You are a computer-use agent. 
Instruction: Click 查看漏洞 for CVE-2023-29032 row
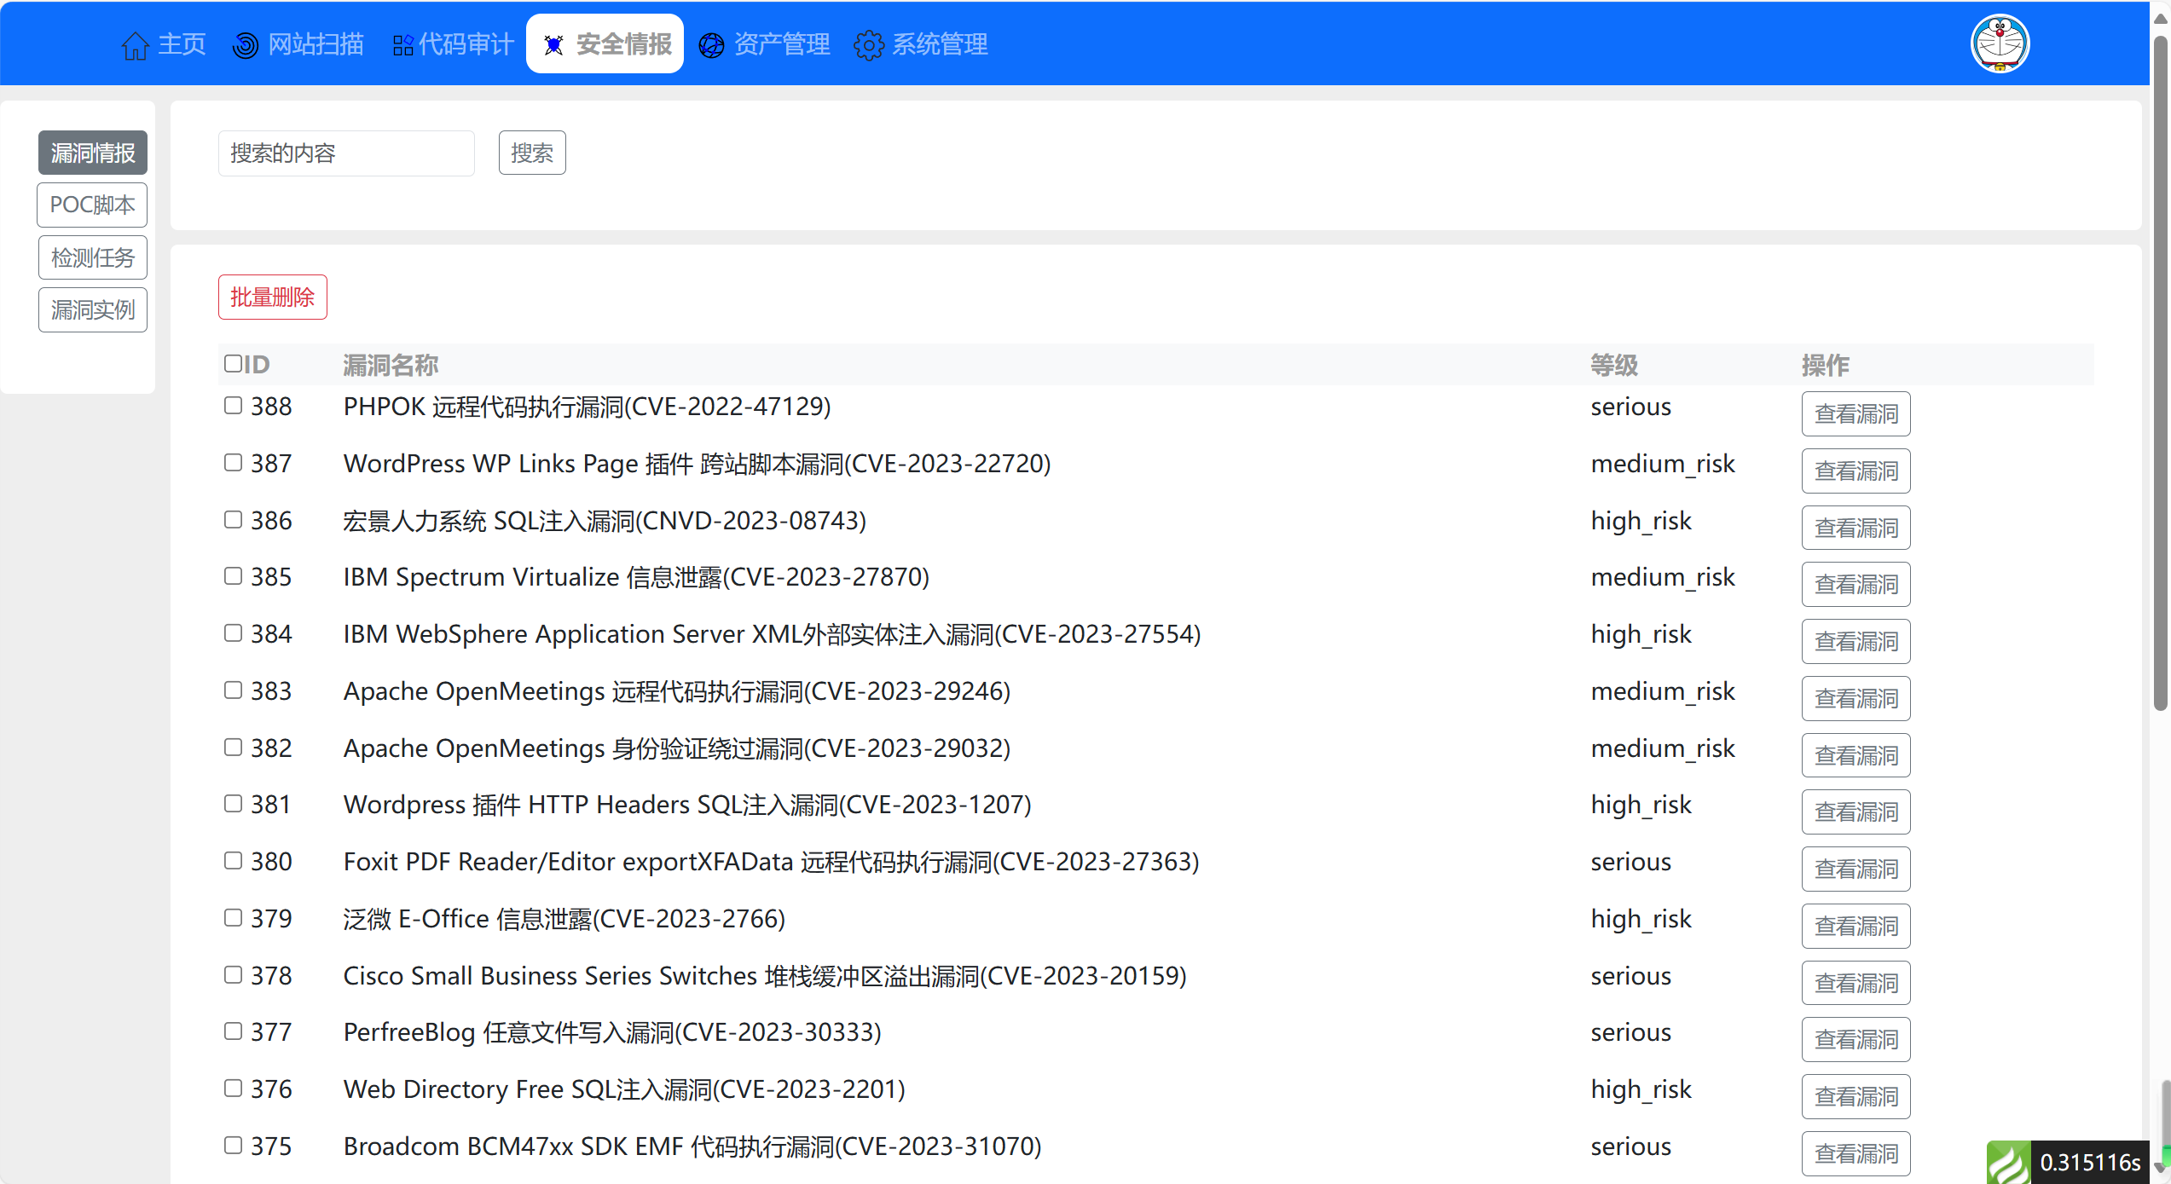pyautogui.click(x=1855, y=755)
